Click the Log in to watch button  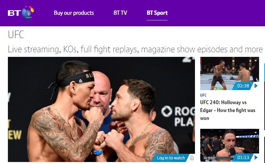tap(171, 158)
